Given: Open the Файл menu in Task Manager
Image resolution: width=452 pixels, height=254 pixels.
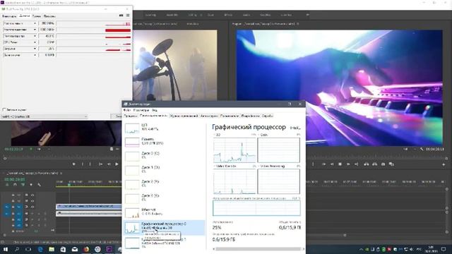Looking at the screenshot, I should [127, 110].
